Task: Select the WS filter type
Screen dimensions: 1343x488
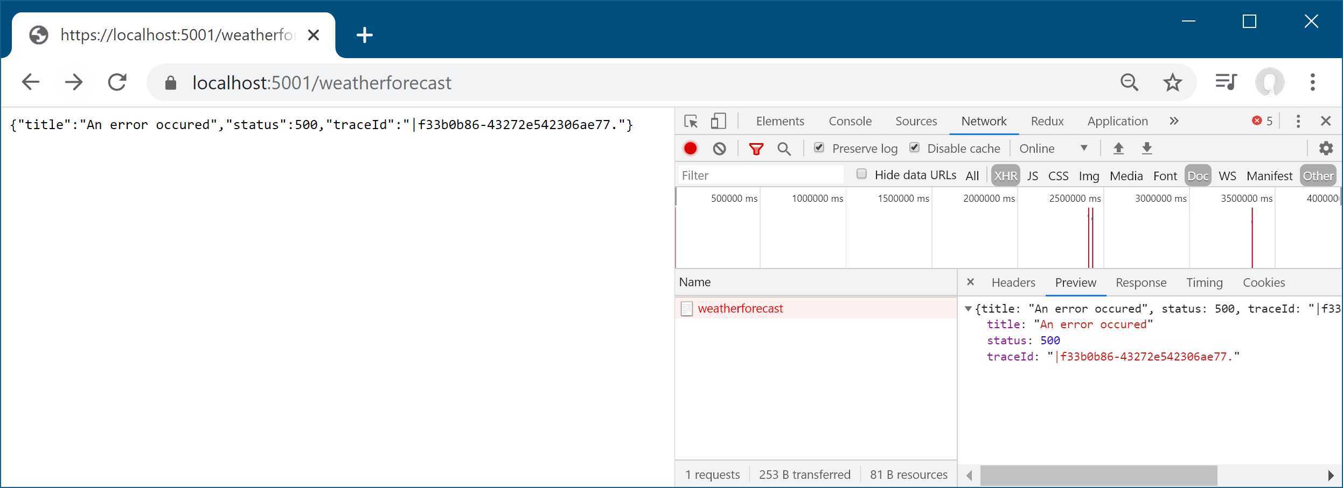Action: [1227, 176]
